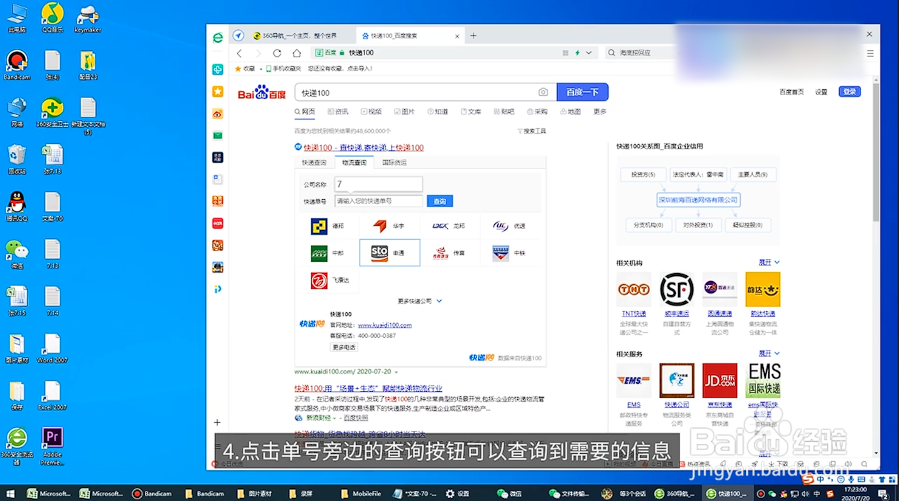Select the 中邮 courier logo
The image size is (899, 501).
click(319, 253)
